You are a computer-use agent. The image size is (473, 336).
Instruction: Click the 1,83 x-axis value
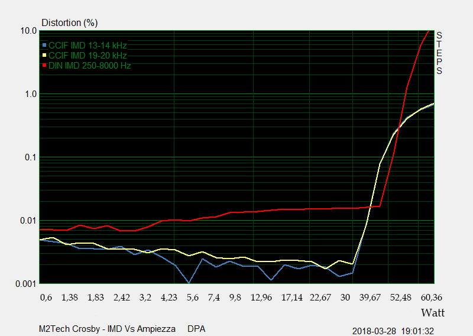[x=96, y=298]
